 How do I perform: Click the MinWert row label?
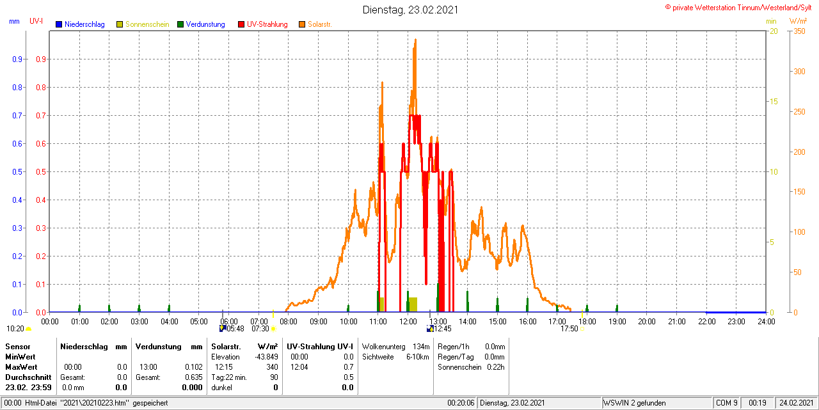coord(20,356)
